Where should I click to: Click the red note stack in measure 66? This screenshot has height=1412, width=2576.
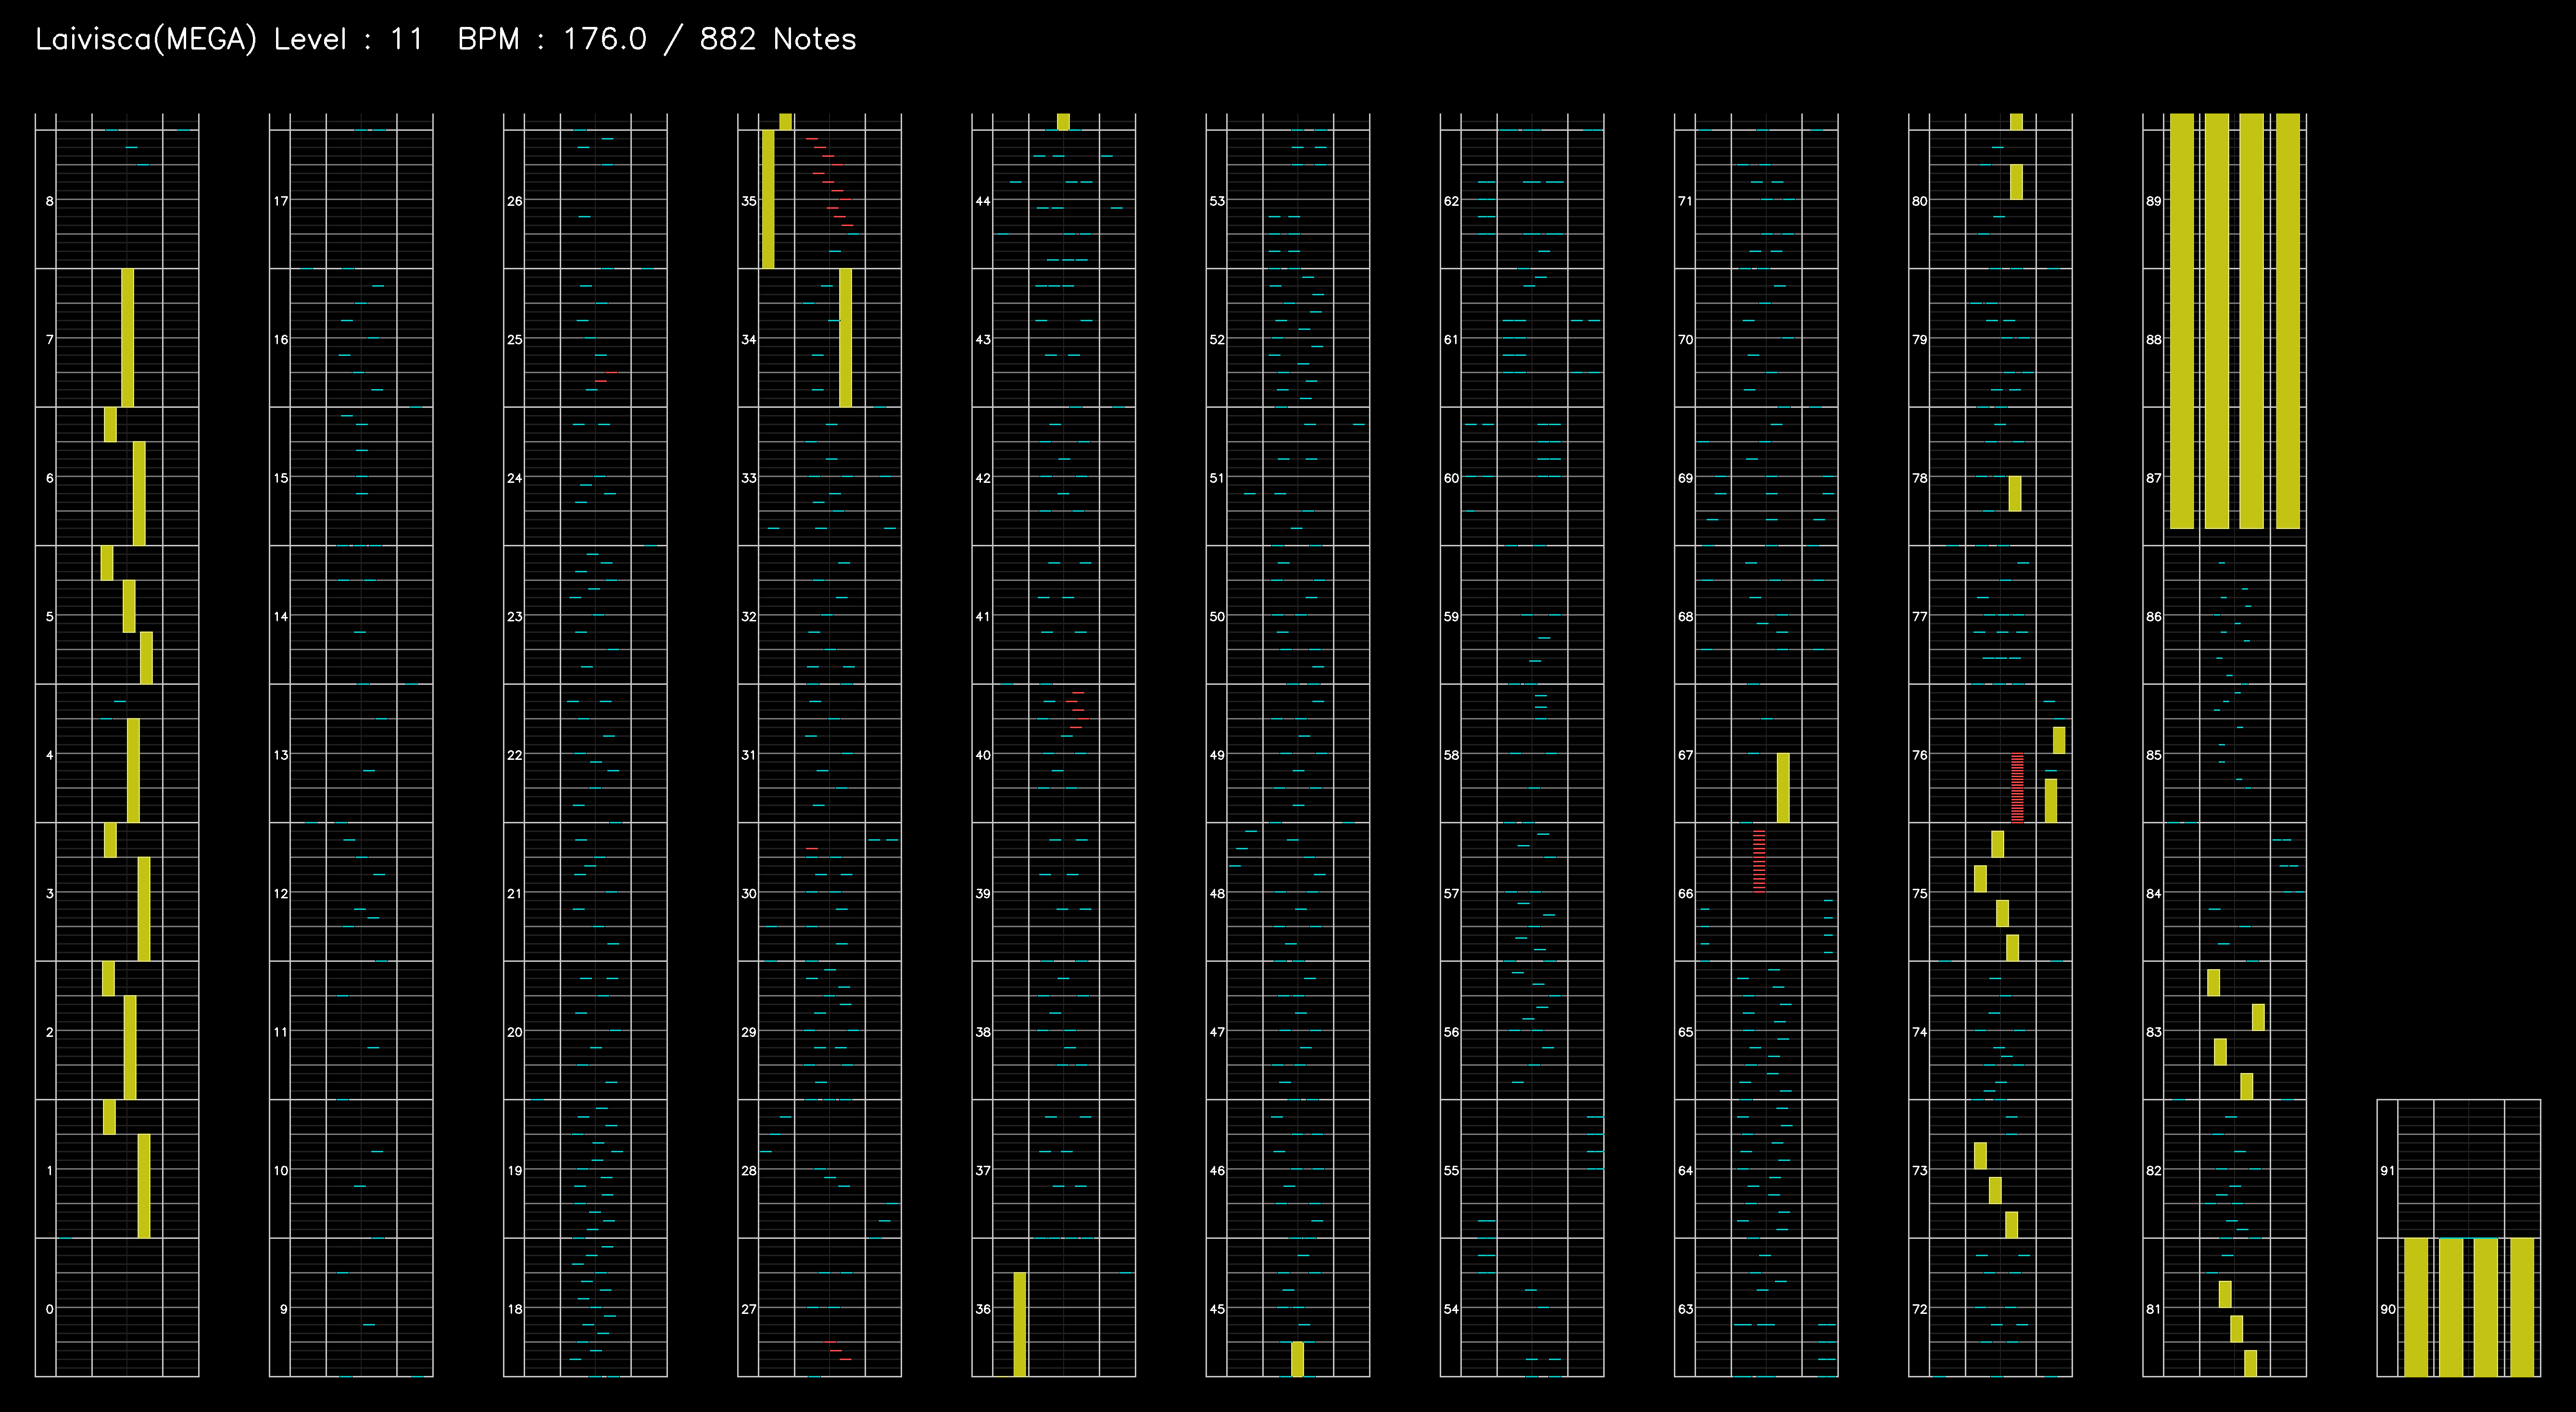(x=1759, y=860)
